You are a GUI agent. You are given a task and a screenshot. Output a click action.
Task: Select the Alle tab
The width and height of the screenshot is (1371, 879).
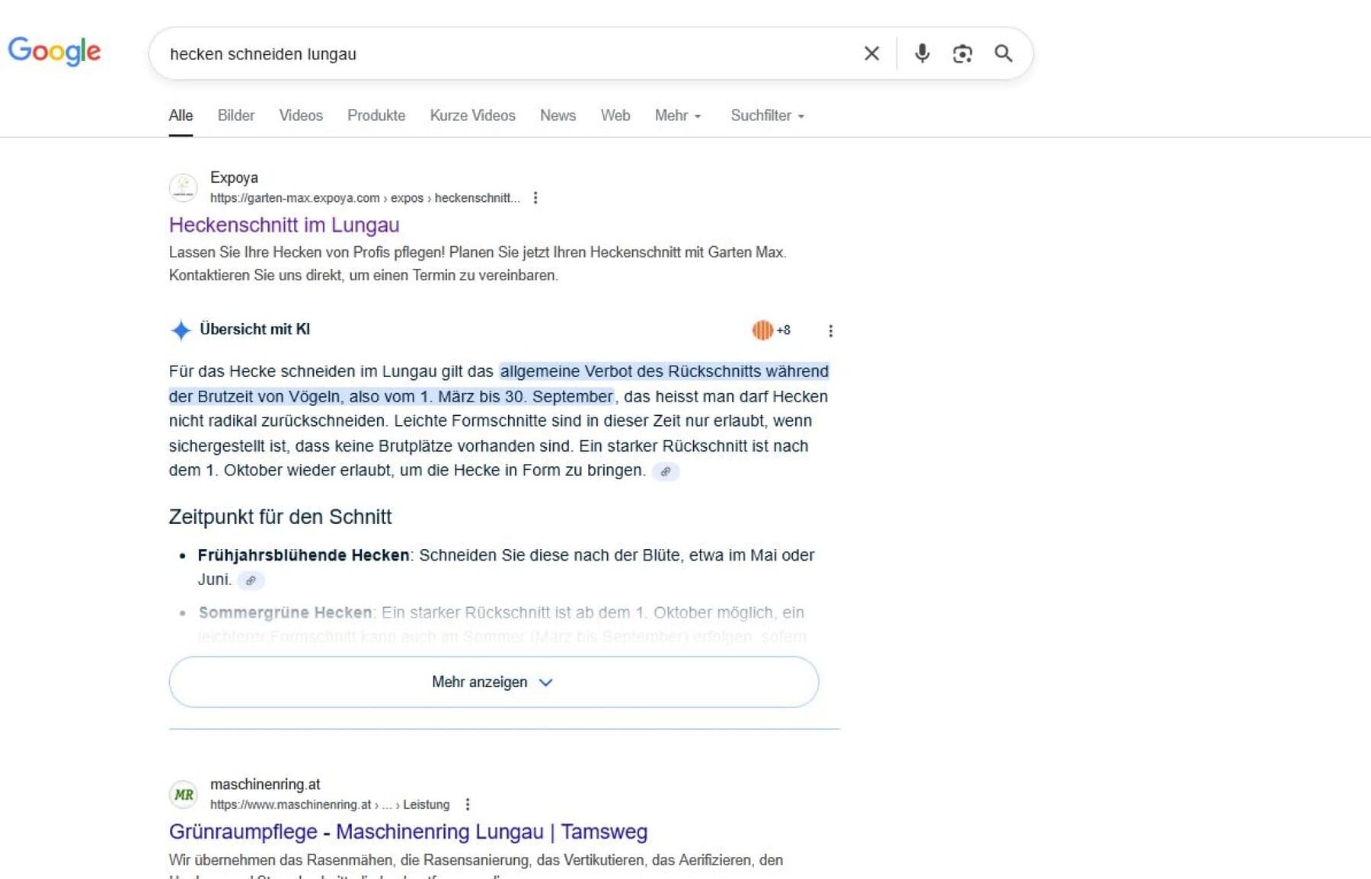pyautogui.click(x=181, y=116)
